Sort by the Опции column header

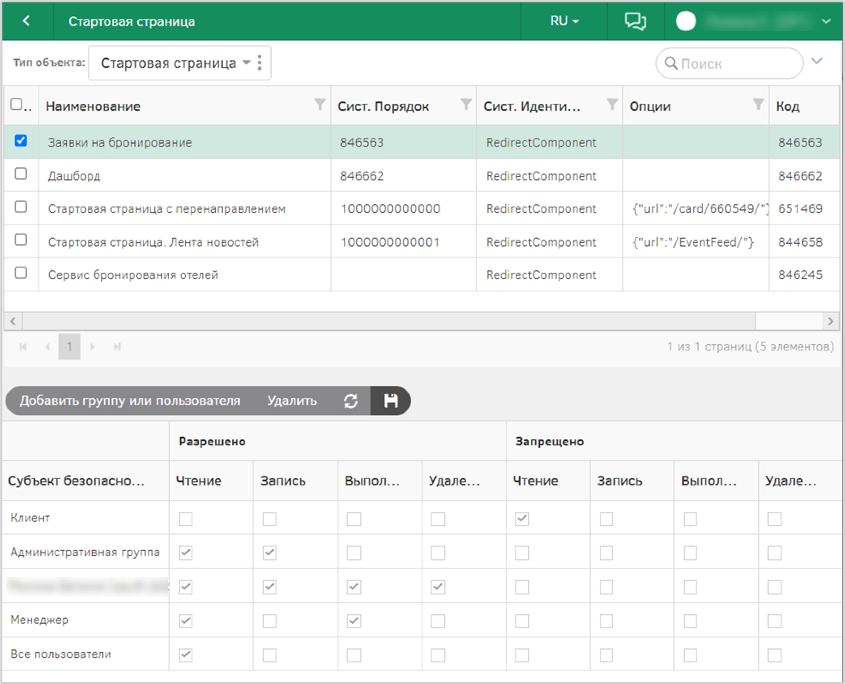click(x=650, y=106)
